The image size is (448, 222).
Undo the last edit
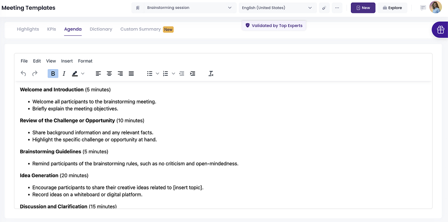23,74
